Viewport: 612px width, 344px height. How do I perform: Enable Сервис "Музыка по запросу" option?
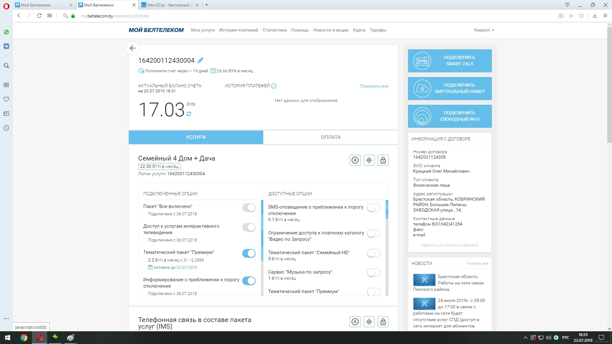pyautogui.click(x=374, y=273)
